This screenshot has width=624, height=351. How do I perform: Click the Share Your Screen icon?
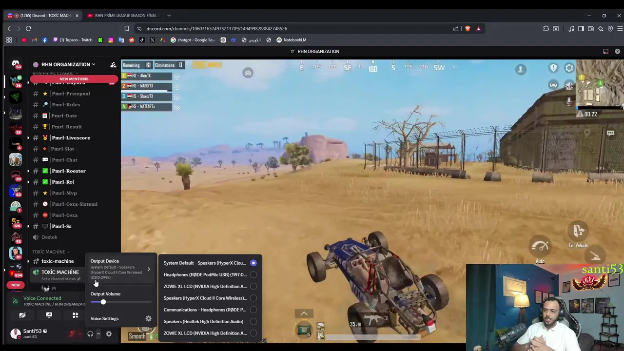point(49,315)
